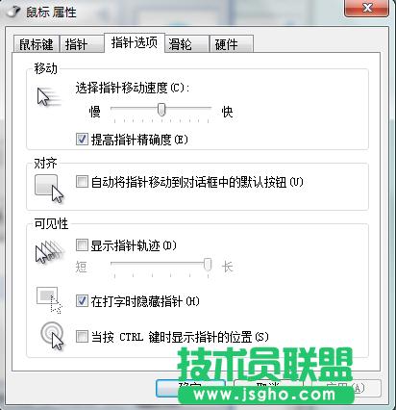Click the hide pointer while typing icon
This screenshot has height=410, width=396.
pyautogui.click(x=49, y=300)
